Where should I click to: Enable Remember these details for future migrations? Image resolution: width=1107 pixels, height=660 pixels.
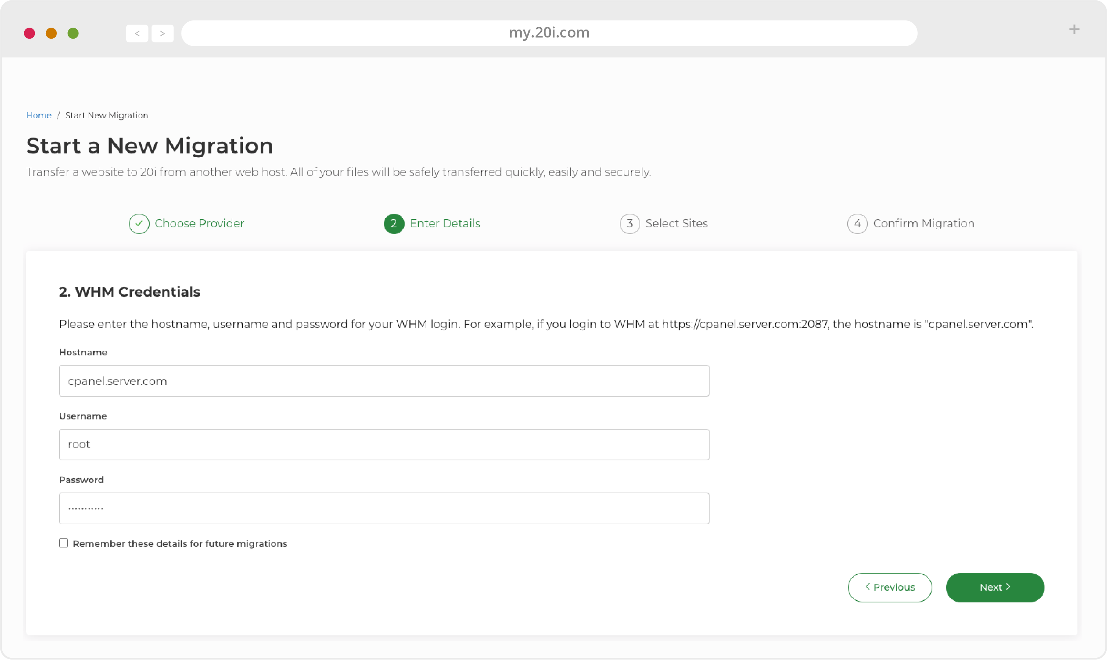(64, 543)
